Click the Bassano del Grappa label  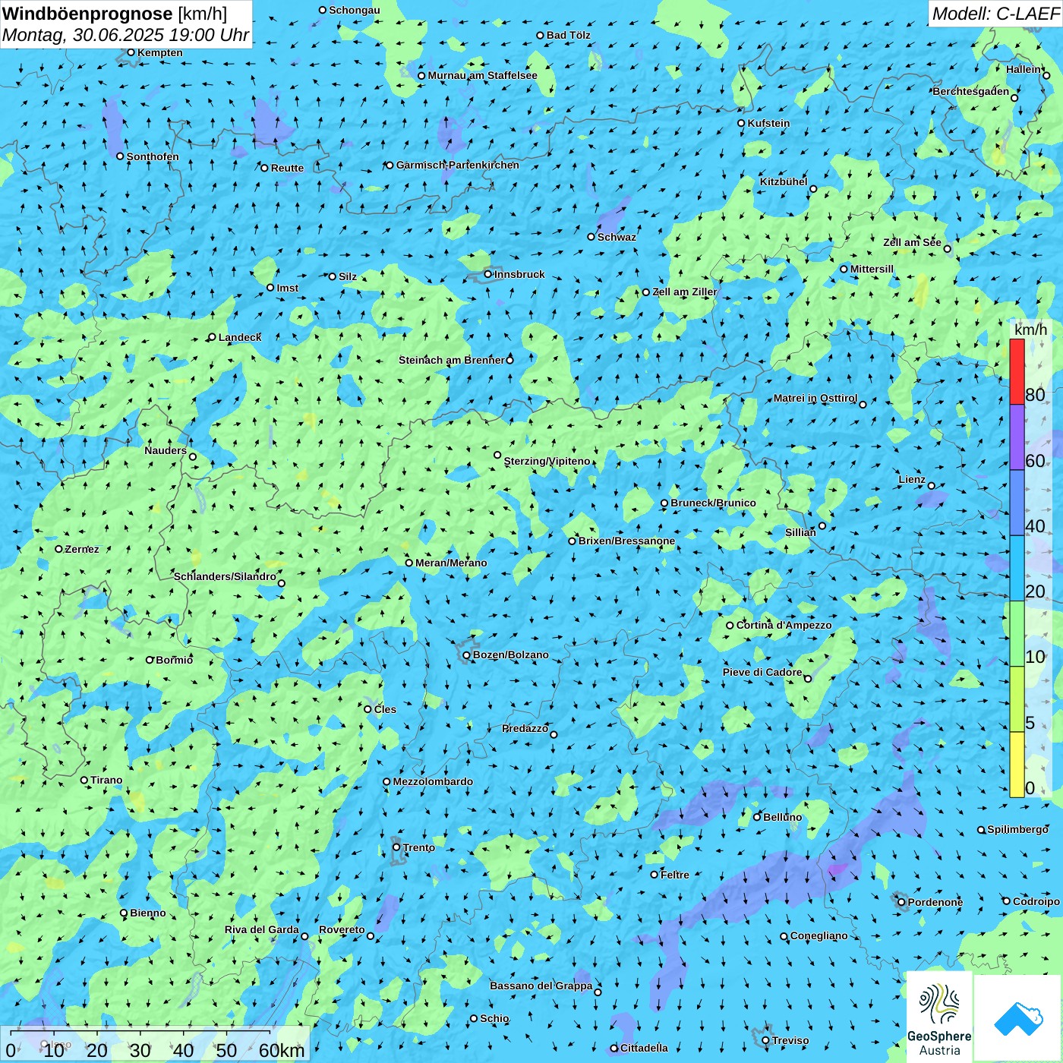tap(541, 986)
